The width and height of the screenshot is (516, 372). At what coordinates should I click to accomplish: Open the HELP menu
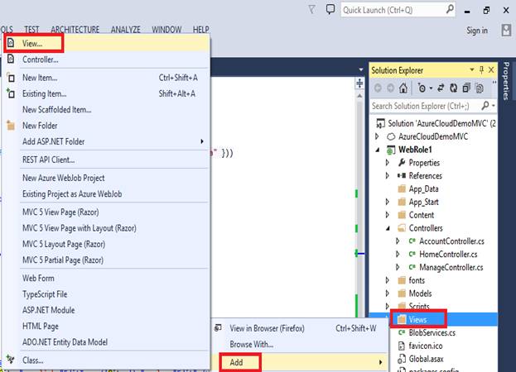[x=200, y=30]
